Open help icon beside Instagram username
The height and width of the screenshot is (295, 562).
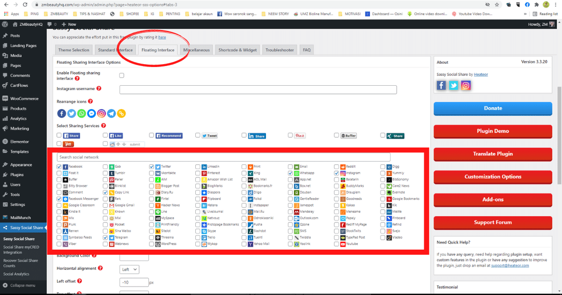[x=99, y=88]
